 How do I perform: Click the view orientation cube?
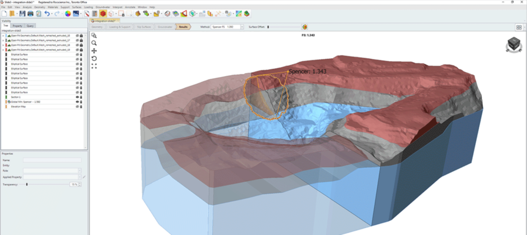514,44
